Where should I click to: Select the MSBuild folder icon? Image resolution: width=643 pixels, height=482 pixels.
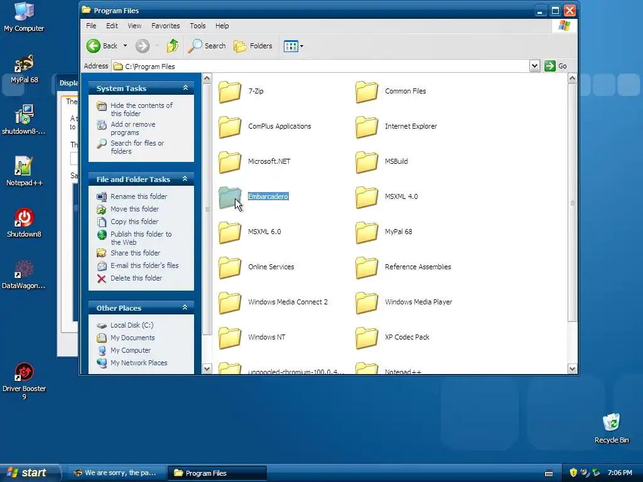pyautogui.click(x=367, y=162)
